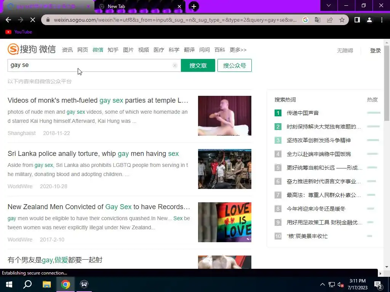Open Chrome three-dot menu

(x=382, y=20)
